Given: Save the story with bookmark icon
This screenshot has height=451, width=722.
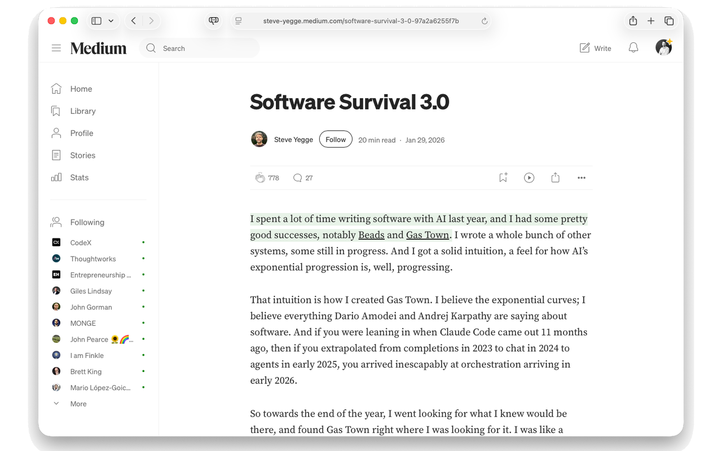Looking at the screenshot, I should (503, 178).
